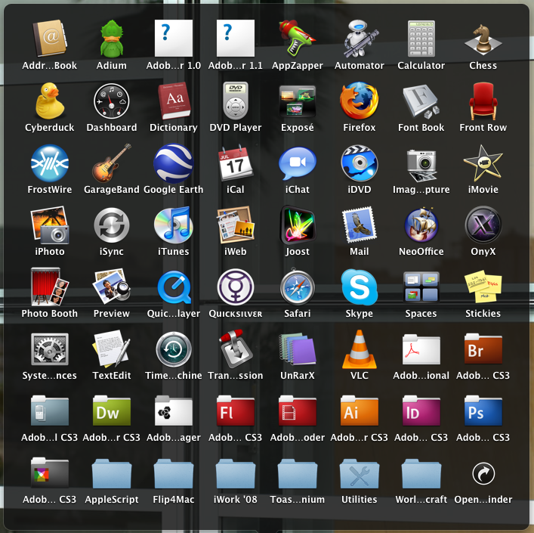Open the iWork '08 folder
Image resolution: width=534 pixels, height=533 pixels.
coord(236,473)
